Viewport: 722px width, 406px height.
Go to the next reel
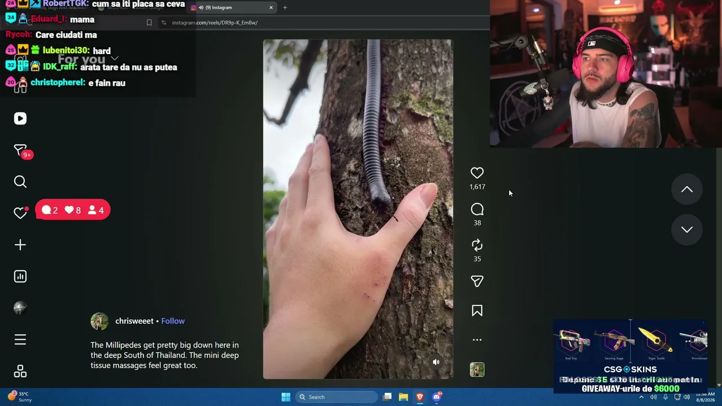[687, 230]
